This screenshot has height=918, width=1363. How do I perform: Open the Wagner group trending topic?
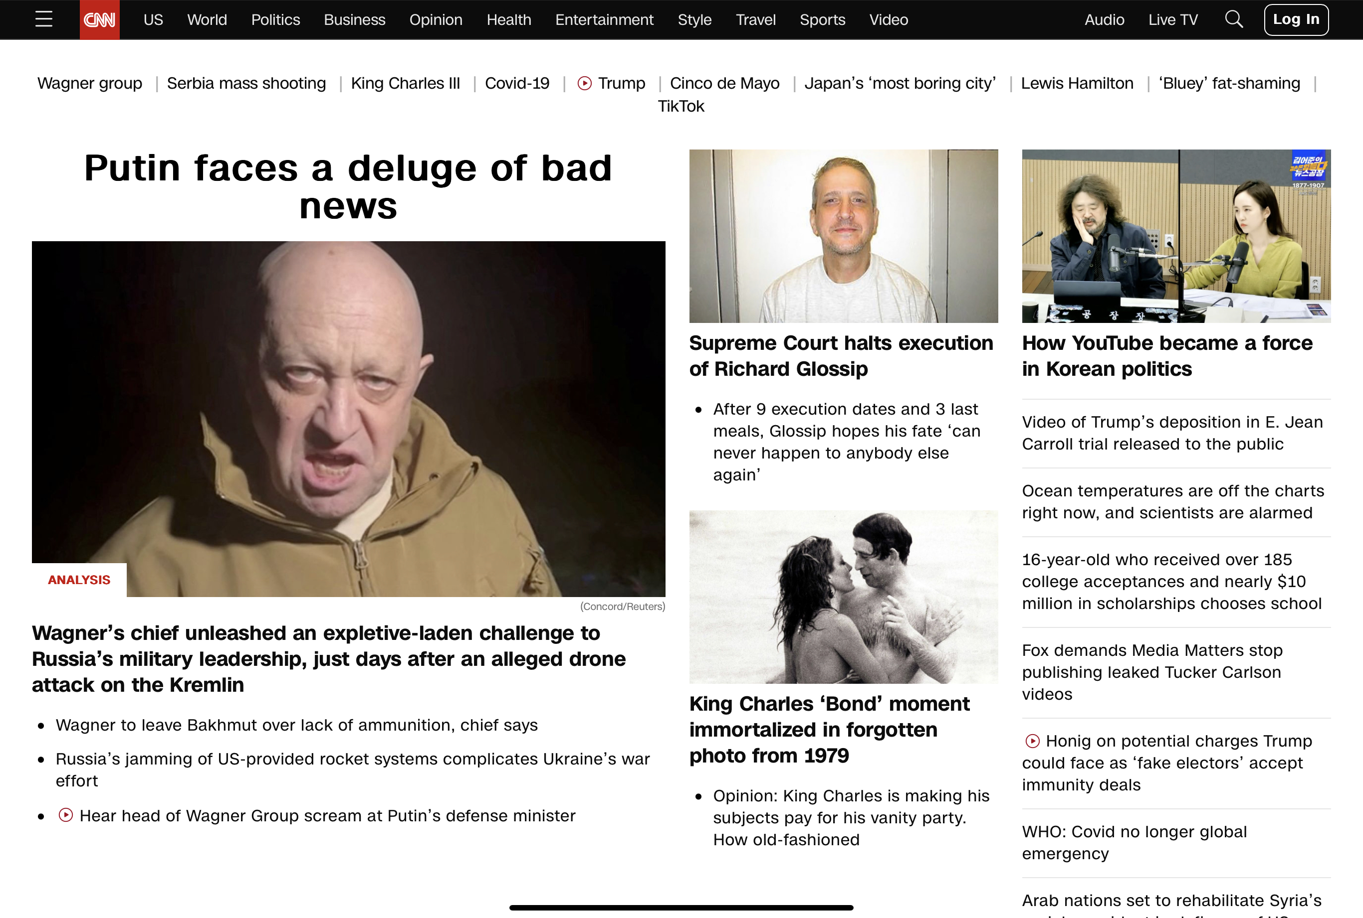click(x=90, y=83)
